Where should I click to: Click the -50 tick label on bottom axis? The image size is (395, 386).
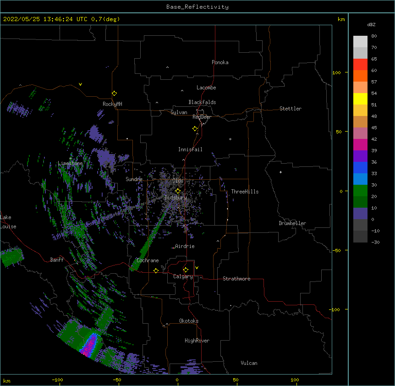click(117, 380)
